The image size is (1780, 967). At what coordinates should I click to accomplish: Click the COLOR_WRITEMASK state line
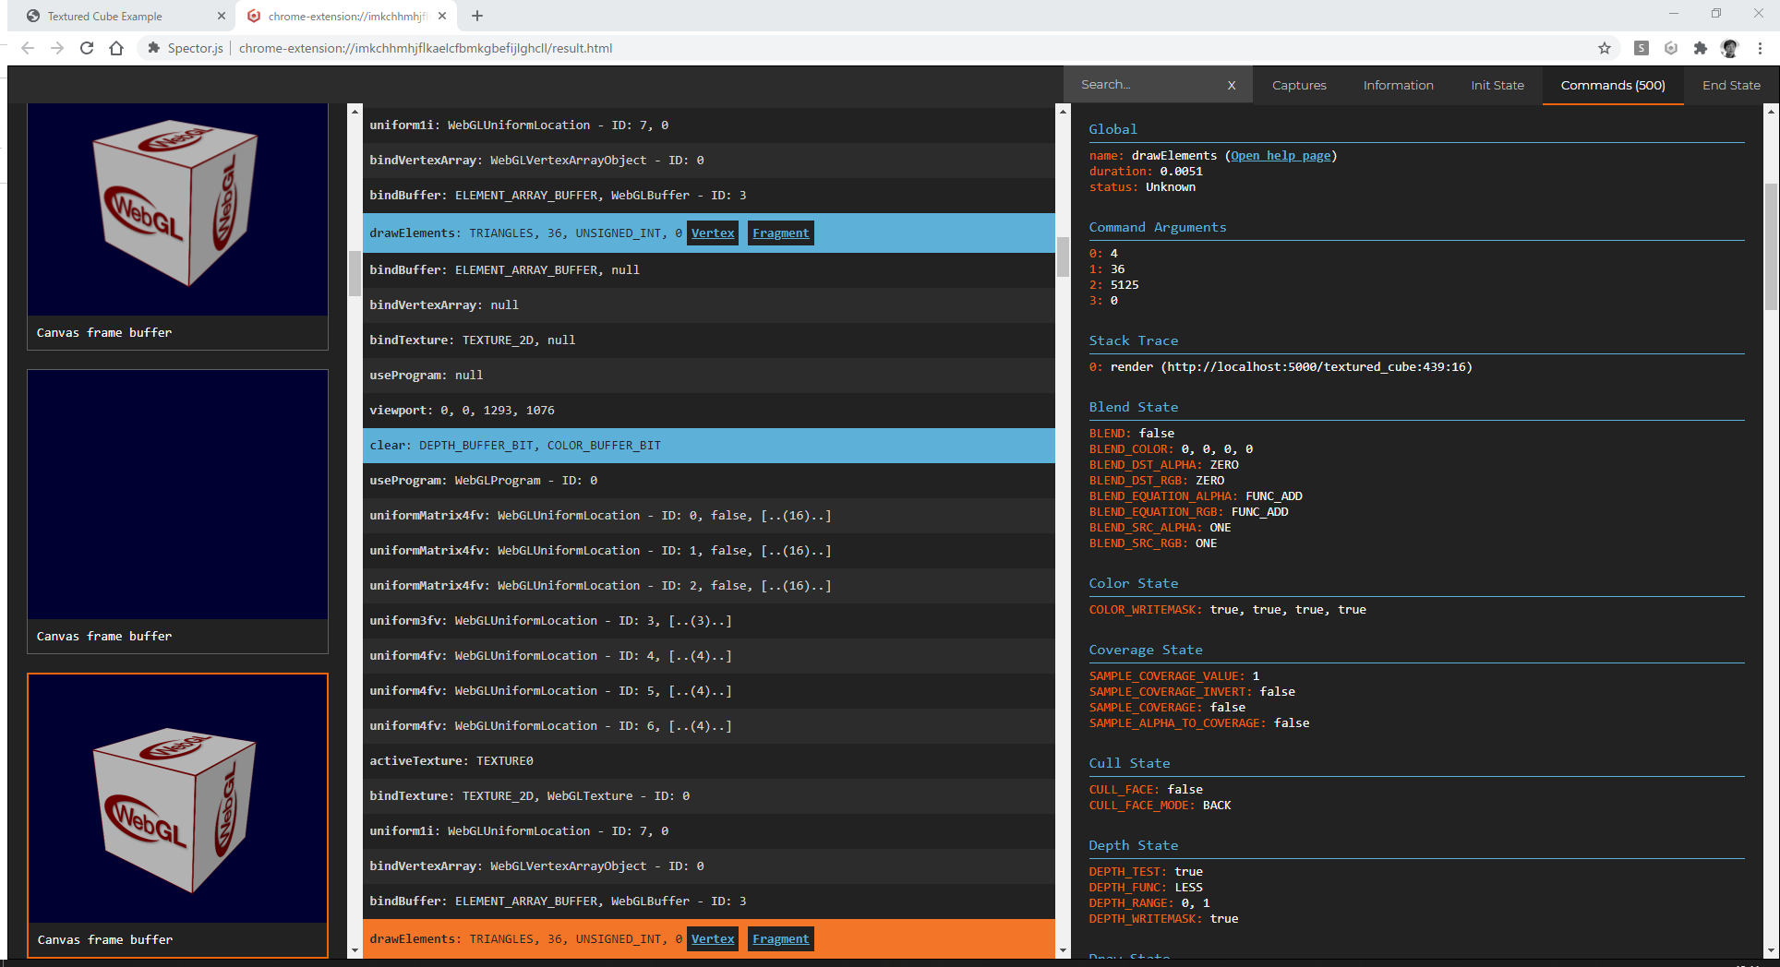[1227, 610]
